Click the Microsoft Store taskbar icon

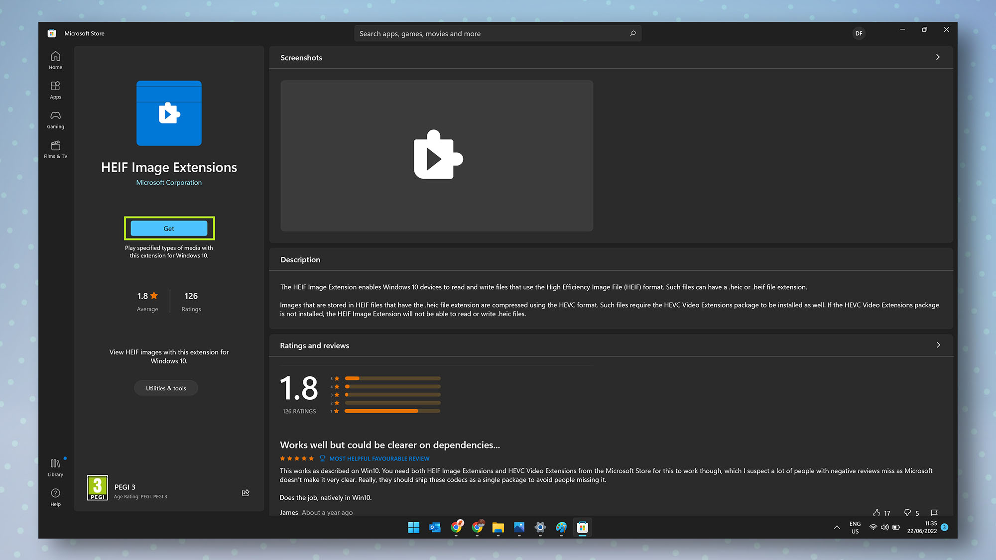click(x=582, y=527)
